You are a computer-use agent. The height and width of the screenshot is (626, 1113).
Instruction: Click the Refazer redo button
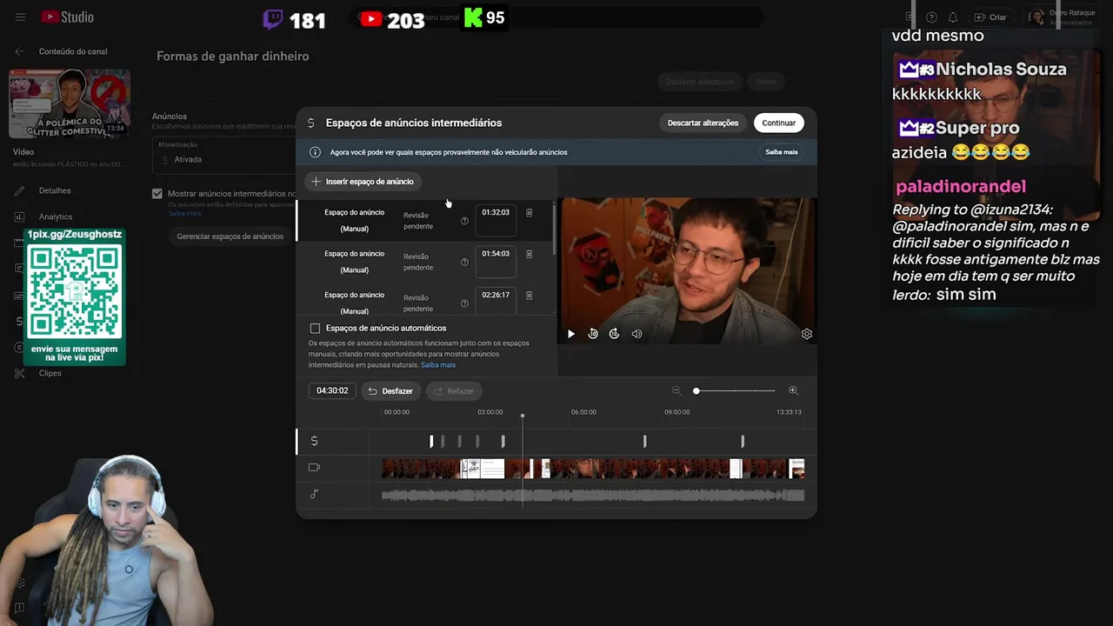coord(453,391)
